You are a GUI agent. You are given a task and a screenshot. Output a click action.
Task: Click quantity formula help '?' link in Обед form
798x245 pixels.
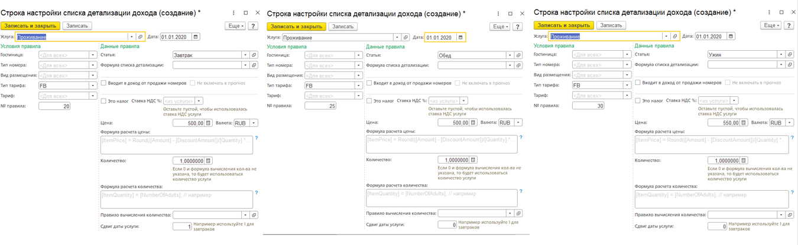click(521, 192)
